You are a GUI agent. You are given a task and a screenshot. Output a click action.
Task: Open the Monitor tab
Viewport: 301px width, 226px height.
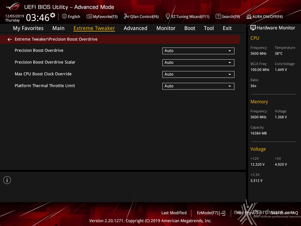[x=166, y=28]
